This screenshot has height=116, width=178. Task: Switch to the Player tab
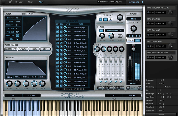pos(42,2)
